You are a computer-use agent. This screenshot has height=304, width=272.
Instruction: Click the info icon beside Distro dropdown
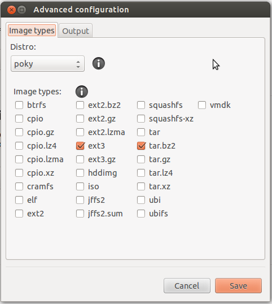(99, 63)
